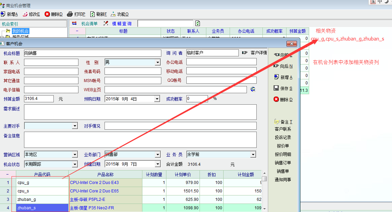Click the 新增A icon in main toolbar
The image size is (392, 212).
pyautogui.click(x=3, y=14)
